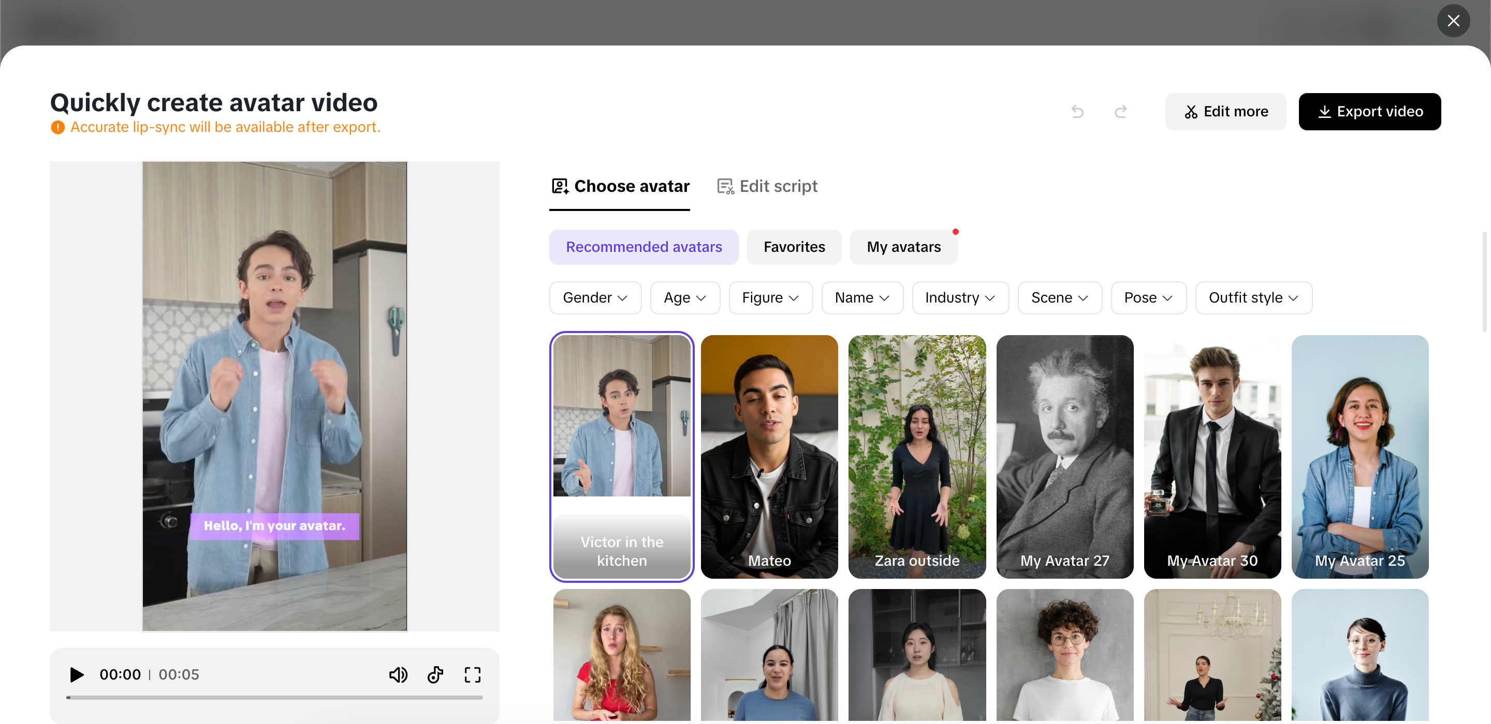
Task: Open the Outfit style dropdown
Action: pyautogui.click(x=1253, y=298)
